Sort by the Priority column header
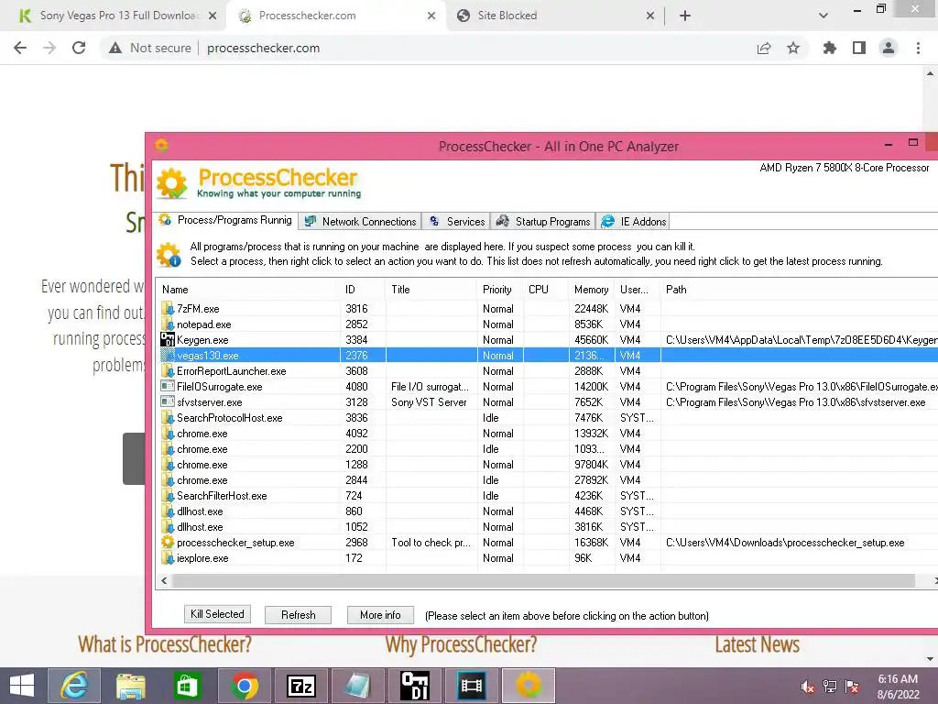The height and width of the screenshot is (704, 938). pyautogui.click(x=500, y=290)
